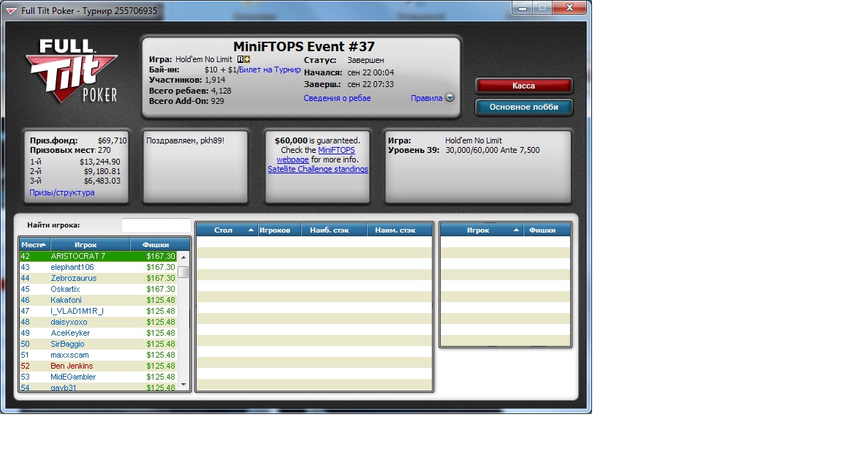Click the round arrow icon beside Правила
Viewport: 842px width, 474px height.
[450, 98]
